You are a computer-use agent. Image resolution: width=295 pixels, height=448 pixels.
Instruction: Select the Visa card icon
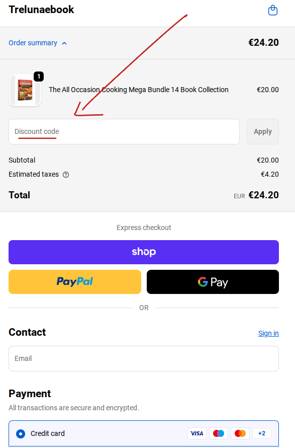click(196, 433)
